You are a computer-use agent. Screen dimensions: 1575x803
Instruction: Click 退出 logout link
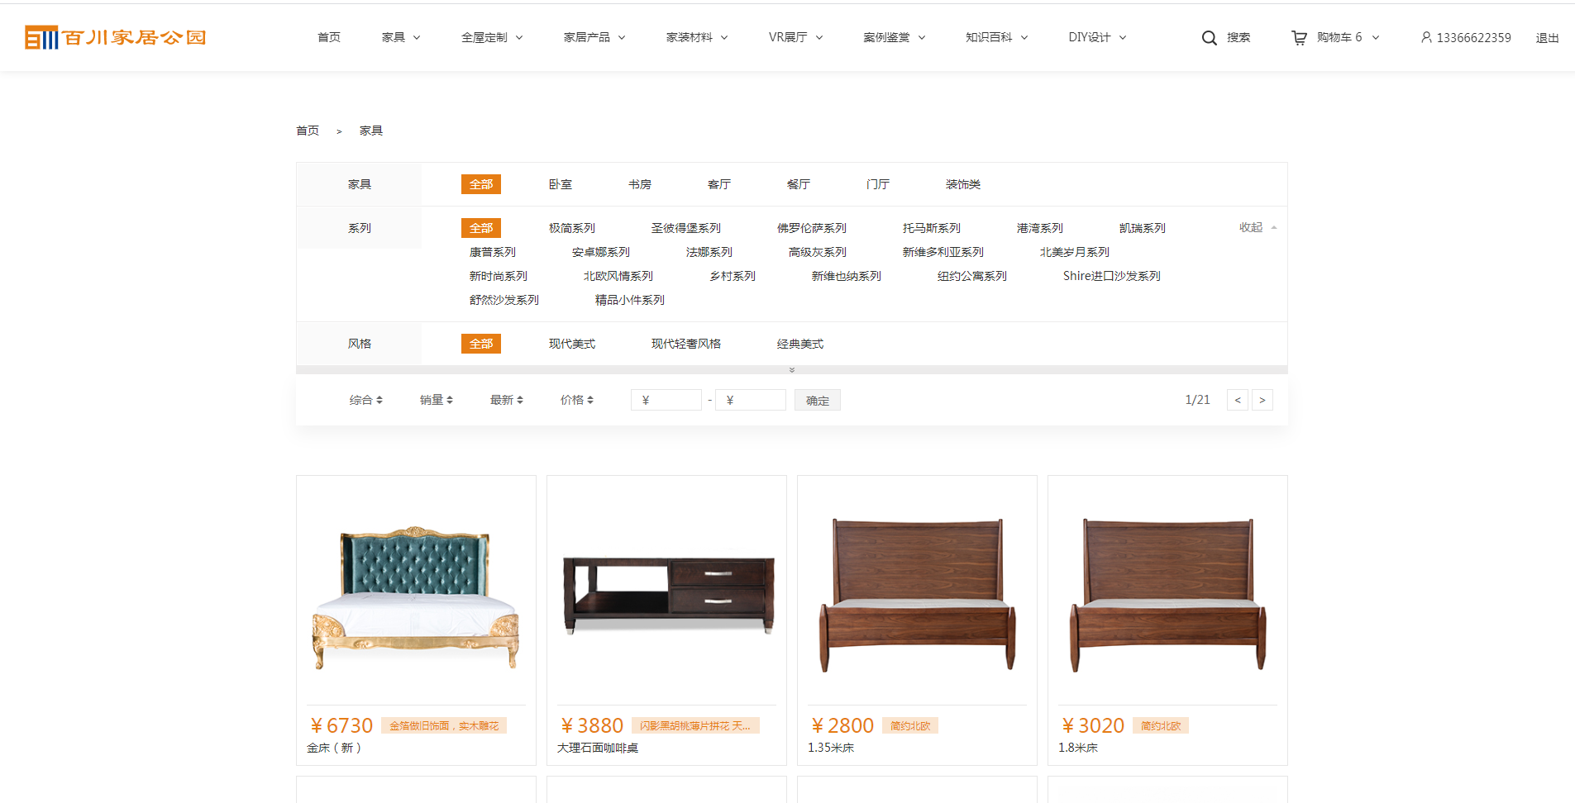pyautogui.click(x=1546, y=38)
